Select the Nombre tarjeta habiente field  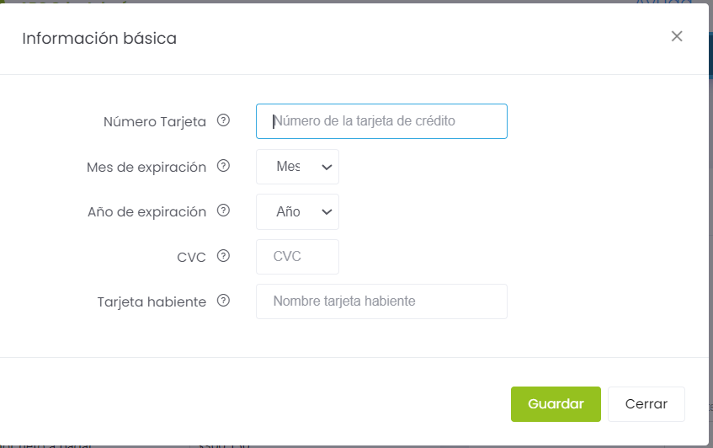click(x=381, y=301)
